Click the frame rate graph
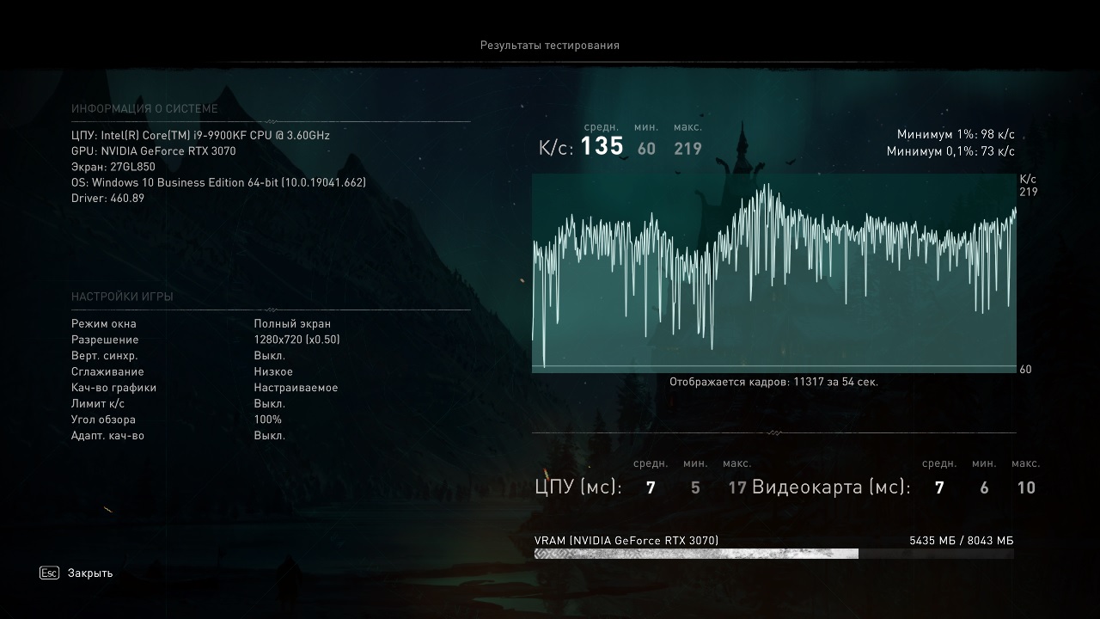The image size is (1100, 619). pos(774,273)
